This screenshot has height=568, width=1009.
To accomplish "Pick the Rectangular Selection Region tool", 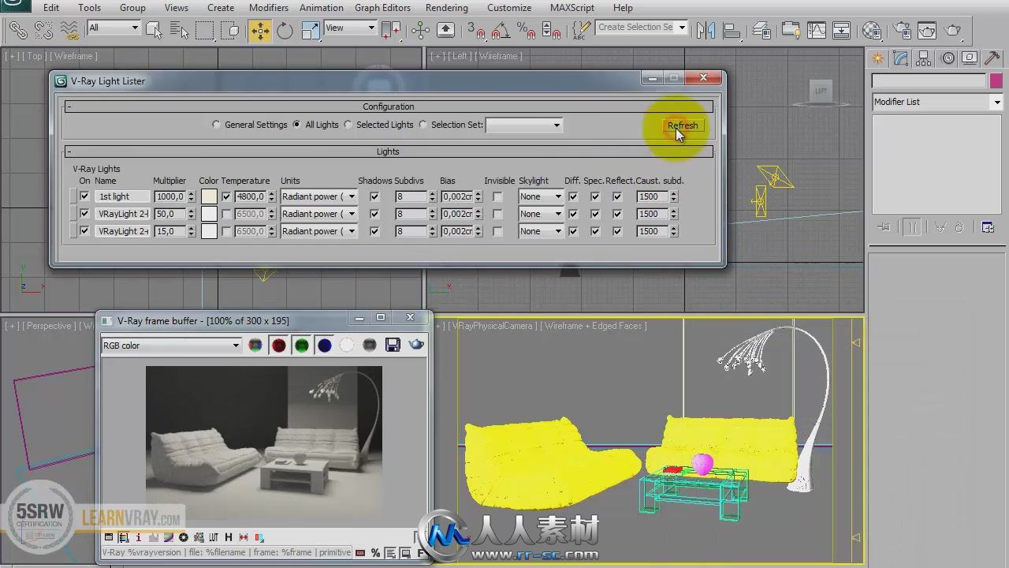I will point(205,31).
